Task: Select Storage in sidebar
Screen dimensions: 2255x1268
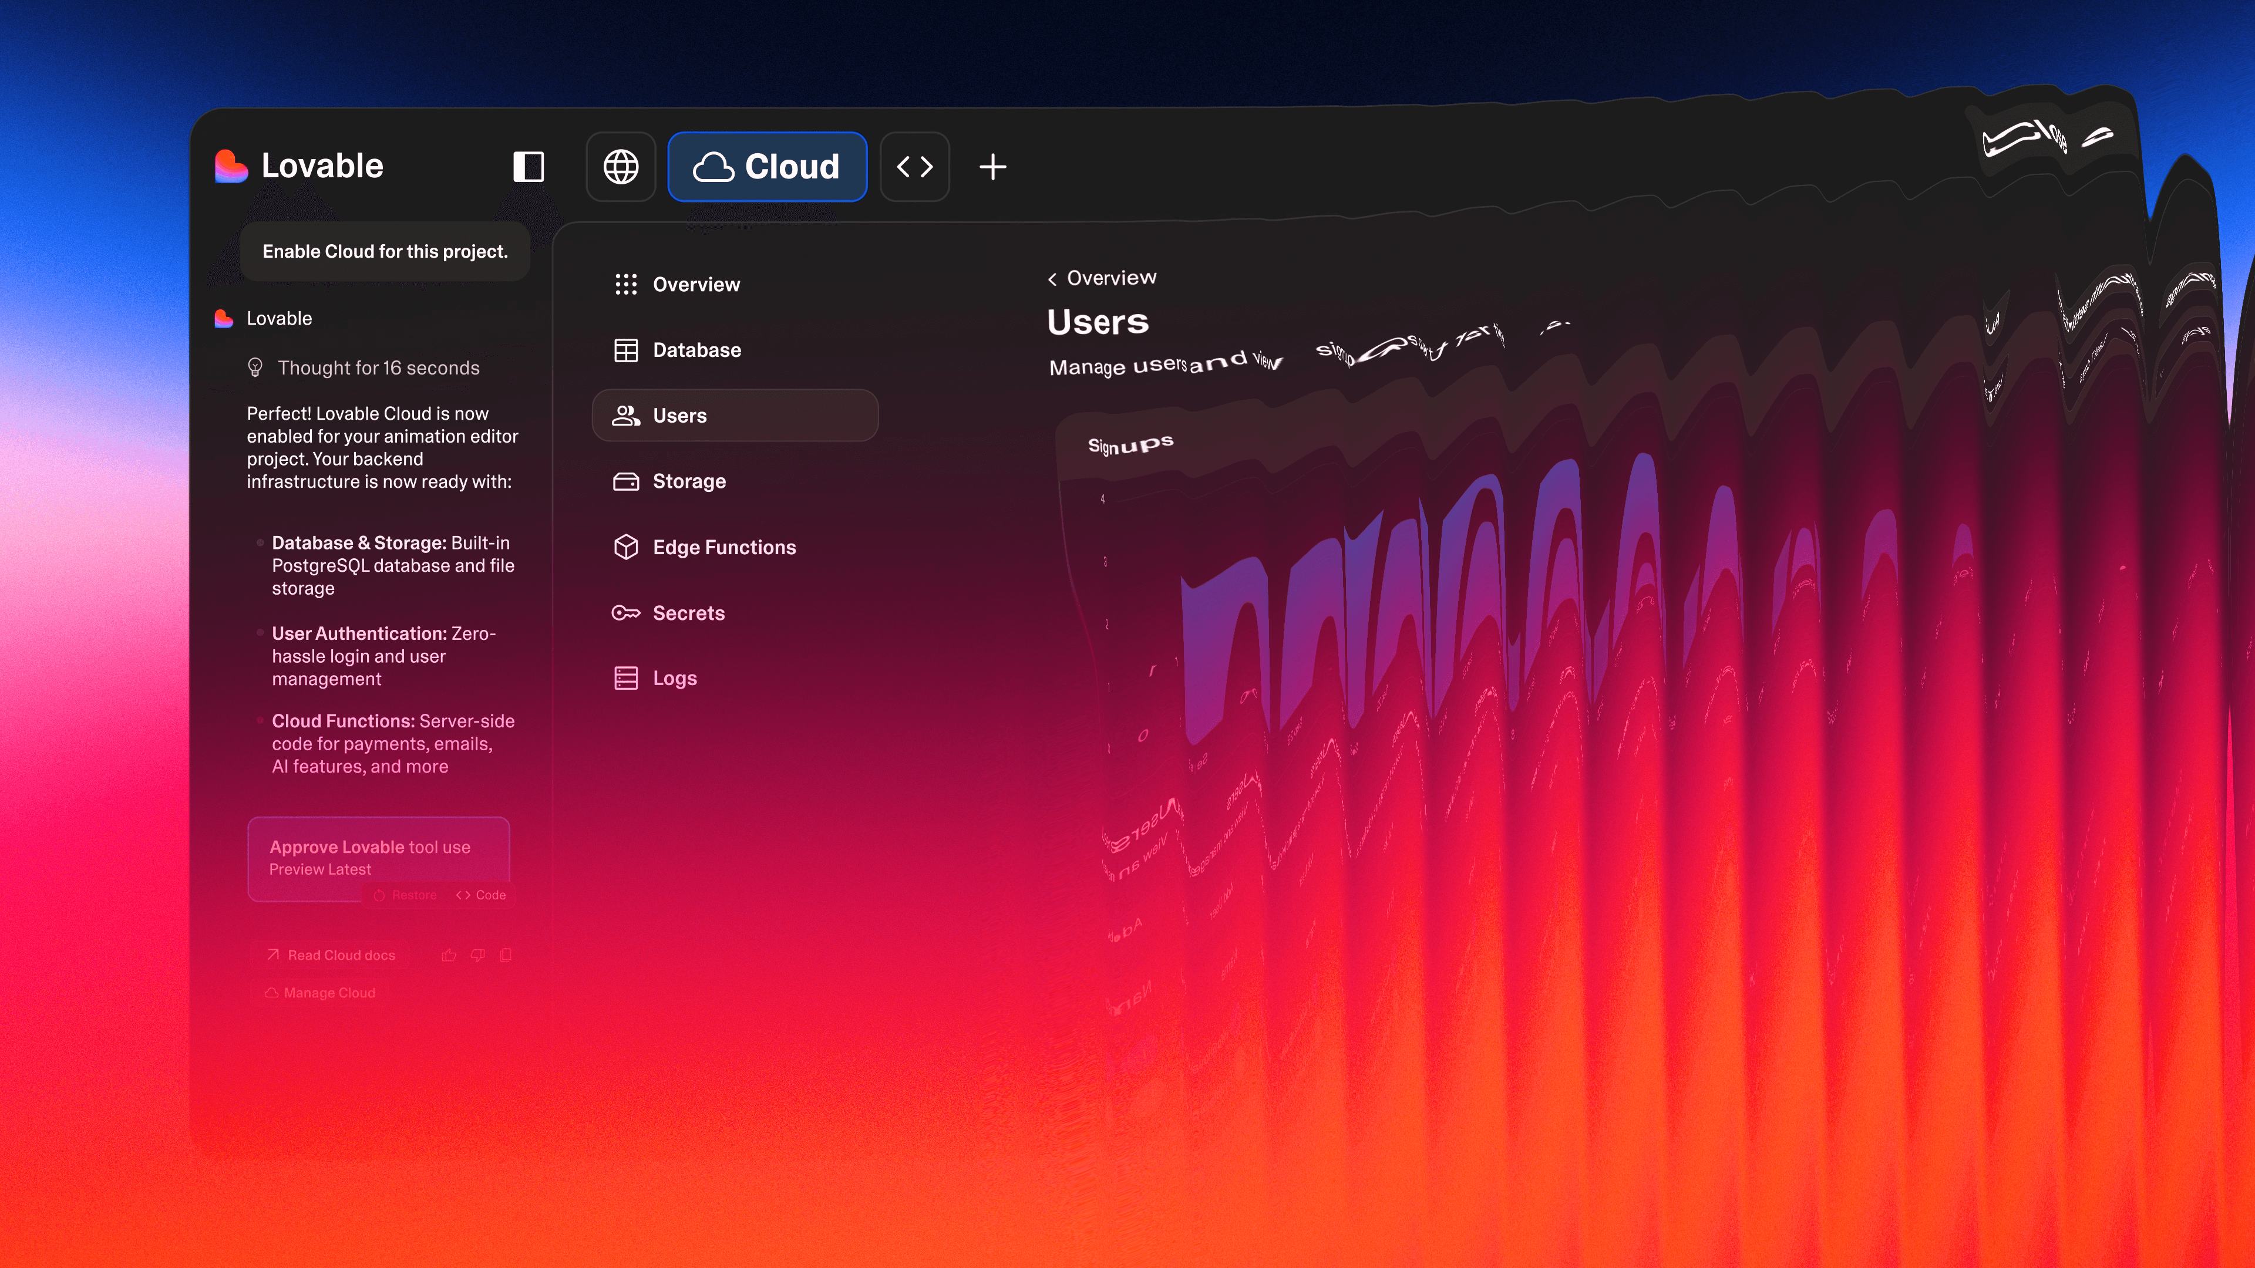Action: (x=689, y=481)
